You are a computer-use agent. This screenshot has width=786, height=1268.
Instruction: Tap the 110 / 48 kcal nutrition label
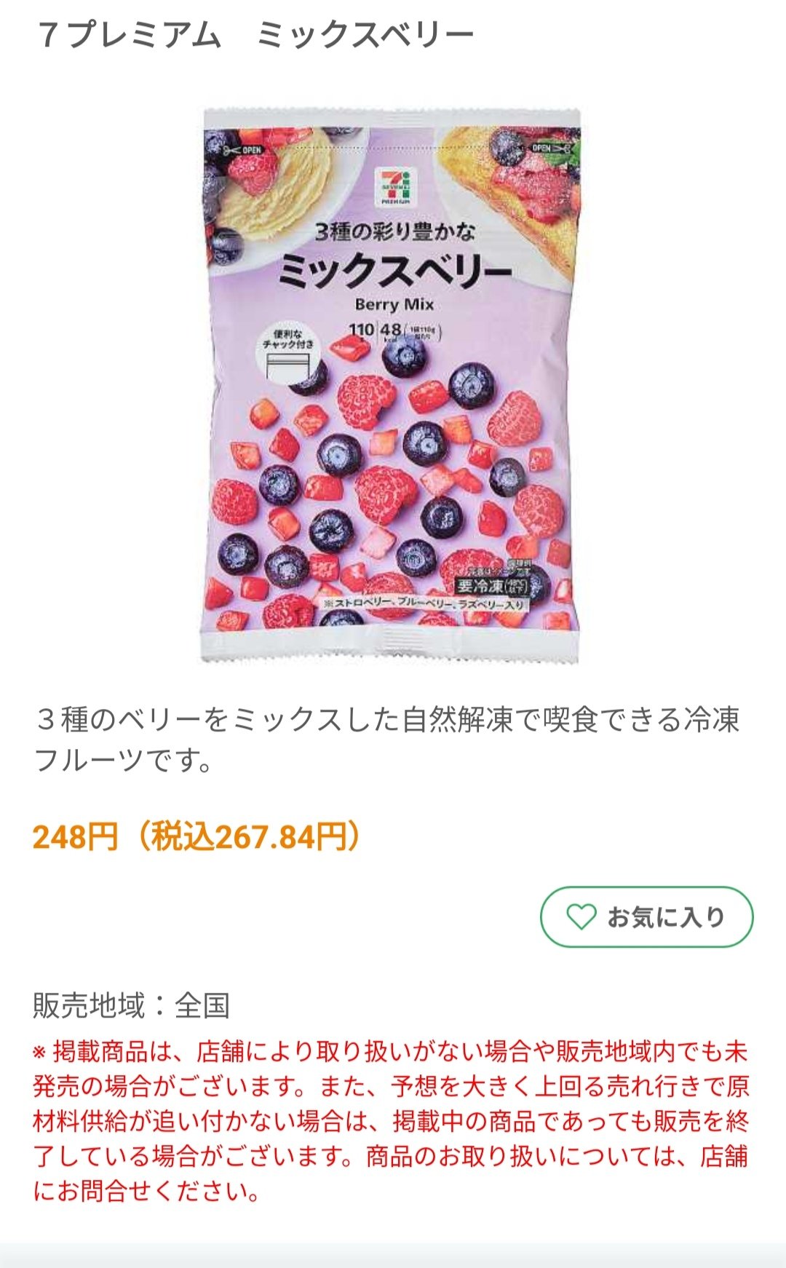(393, 331)
